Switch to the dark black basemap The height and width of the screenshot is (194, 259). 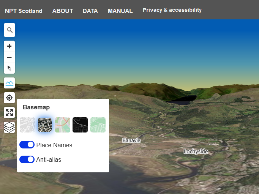point(80,125)
